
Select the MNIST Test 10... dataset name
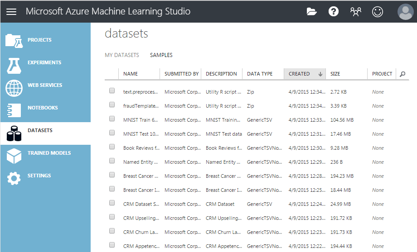click(x=141, y=134)
